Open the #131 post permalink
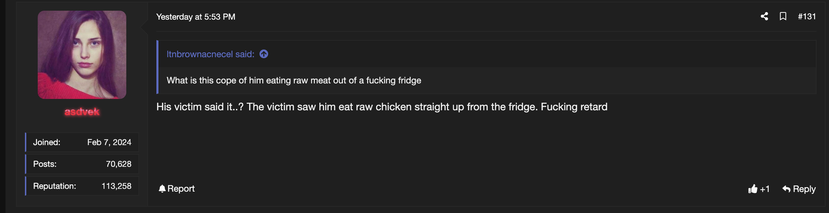This screenshot has width=829, height=213. click(807, 17)
